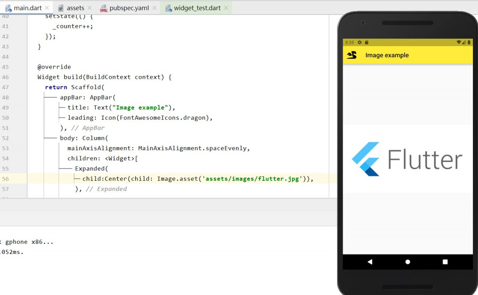Close the widget_test.dart tab
Screen dimensions: 478x295
point(226,8)
